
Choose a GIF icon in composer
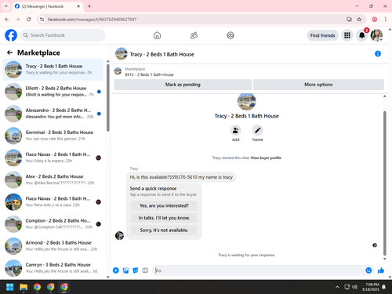[145, 270]
